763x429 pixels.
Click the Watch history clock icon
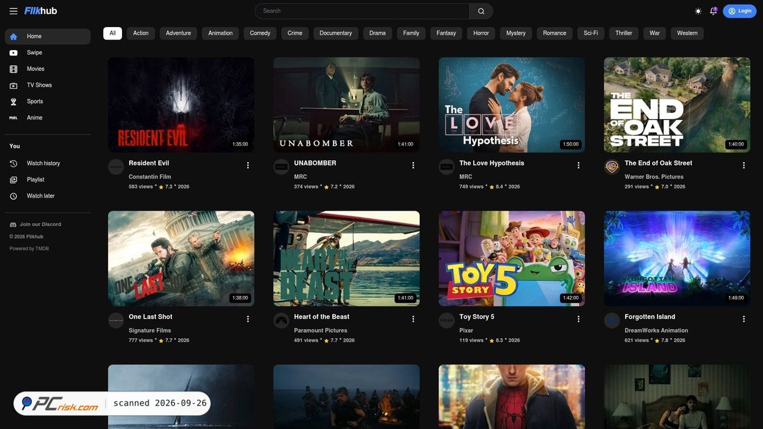click(14, 164)
